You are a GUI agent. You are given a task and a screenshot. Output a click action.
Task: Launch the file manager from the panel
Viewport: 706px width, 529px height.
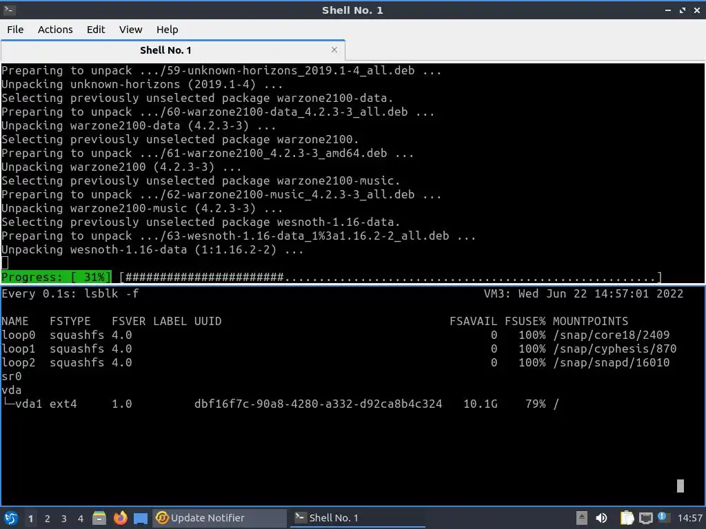tap(99, 518)
